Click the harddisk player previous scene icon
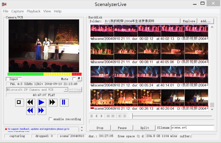 click(x=108, y=116)
